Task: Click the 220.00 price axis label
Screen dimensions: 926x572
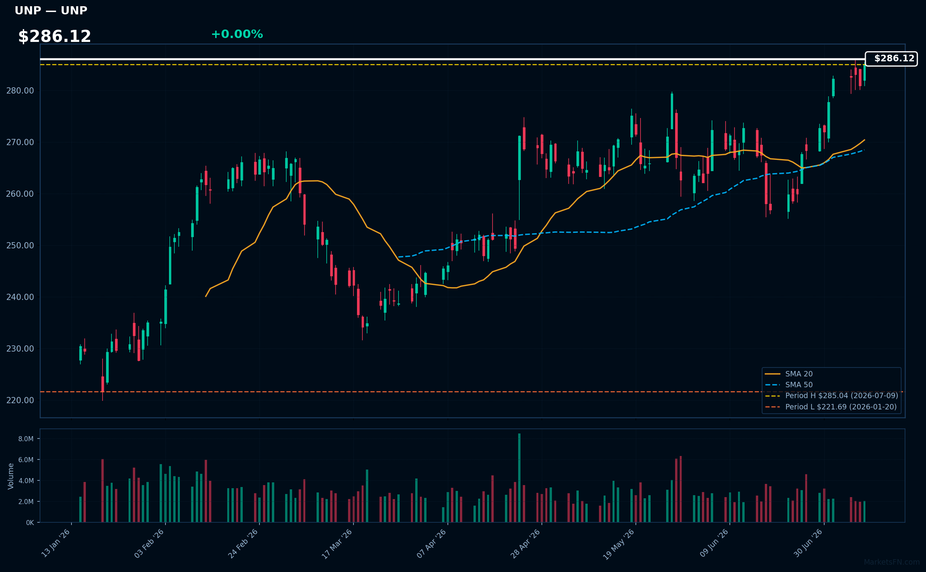Action: 20,400
